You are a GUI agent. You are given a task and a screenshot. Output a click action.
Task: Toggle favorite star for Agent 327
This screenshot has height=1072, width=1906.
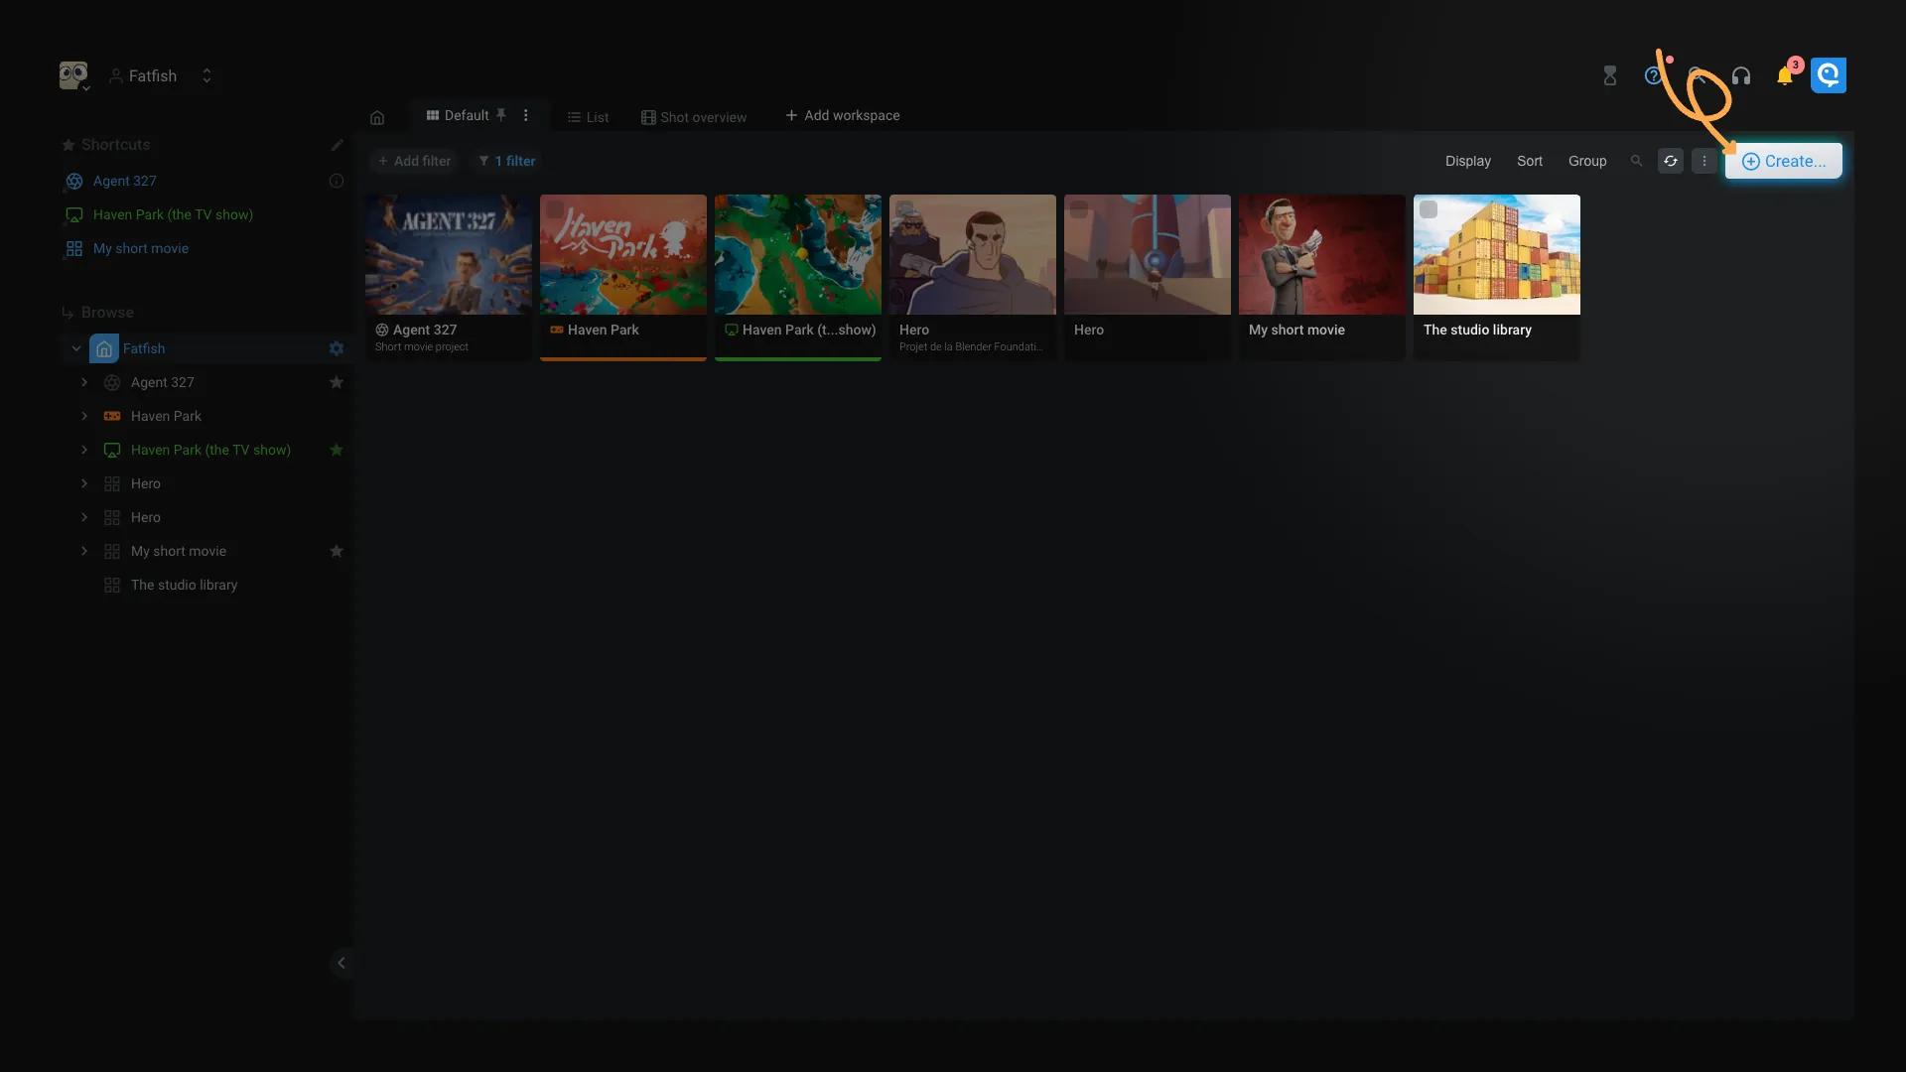pyautogui.click(x=337, y=382)
